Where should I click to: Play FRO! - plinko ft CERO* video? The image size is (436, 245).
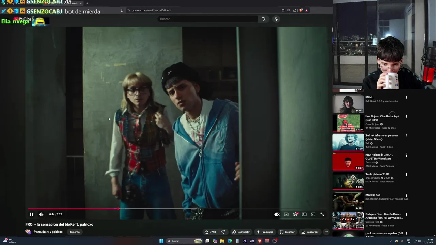coord(348,162)
